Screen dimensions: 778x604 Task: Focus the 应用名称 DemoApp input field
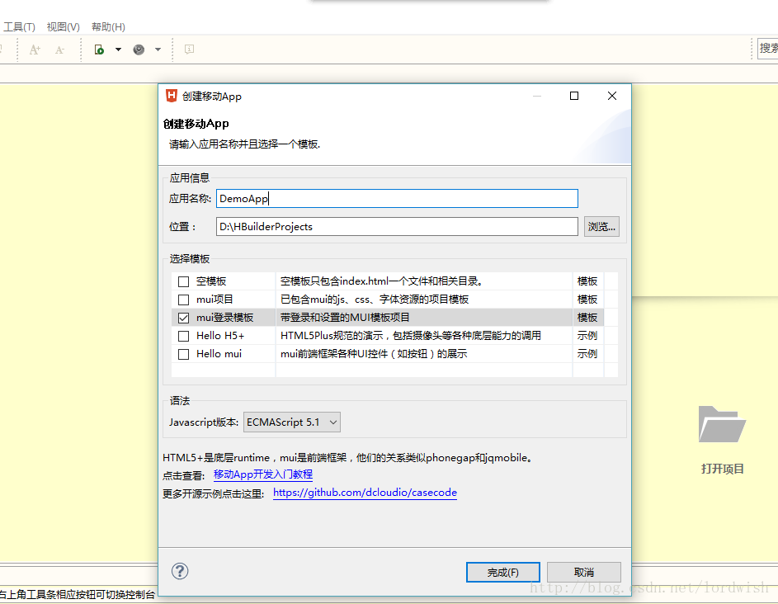point(397,199)
